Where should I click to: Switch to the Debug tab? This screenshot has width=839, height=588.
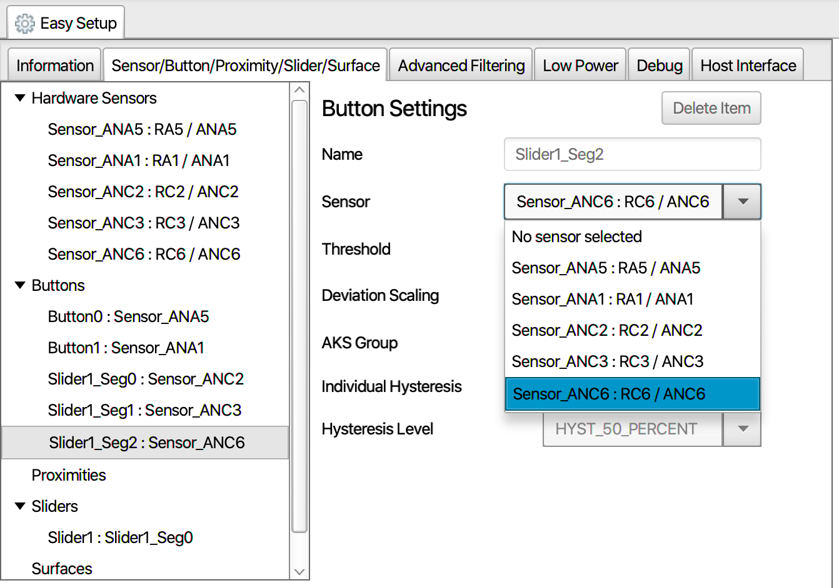pyautogui.click(x=658, y=65)
